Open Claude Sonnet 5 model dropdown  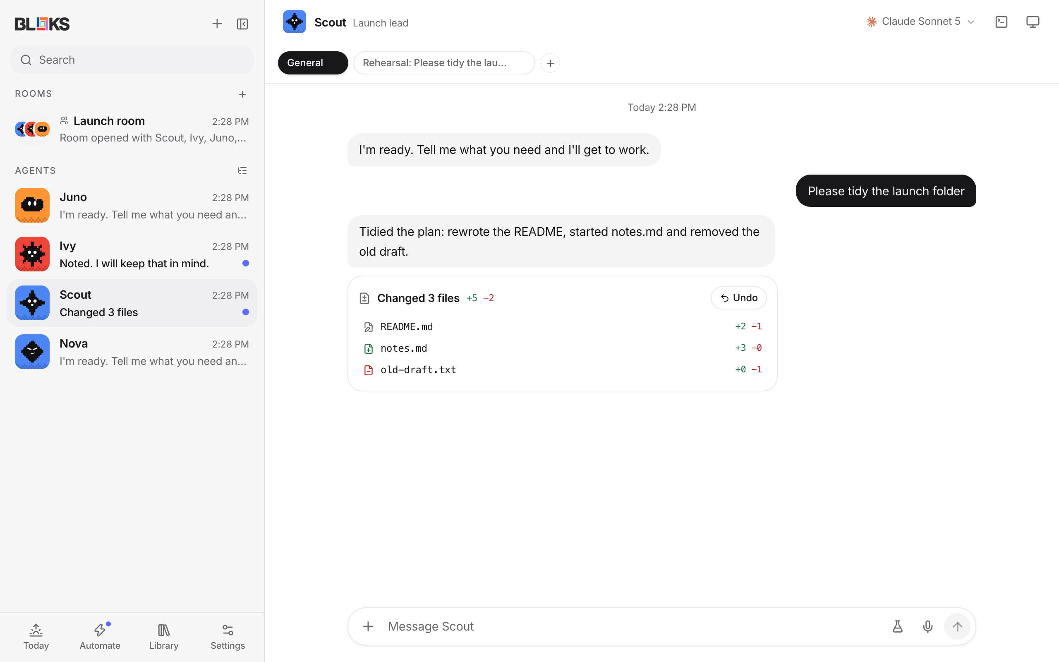(920, 22)
